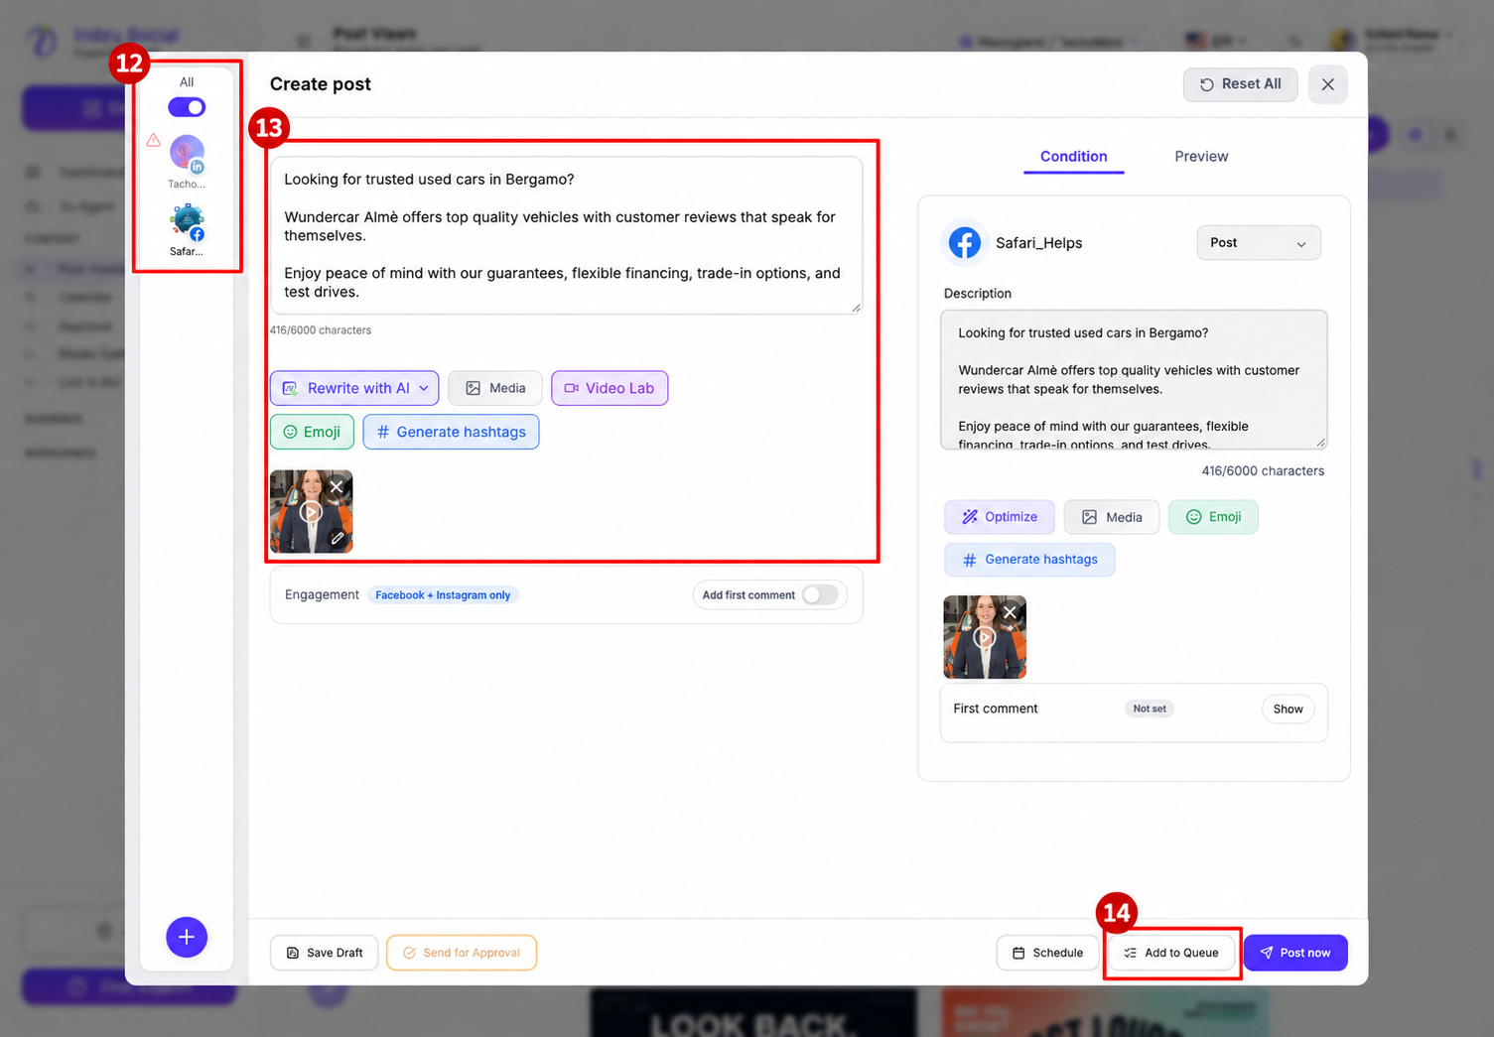The height and width of the screenshot is (1037, 1494).
Task: Click Reset All
Action: (1241, 84)
